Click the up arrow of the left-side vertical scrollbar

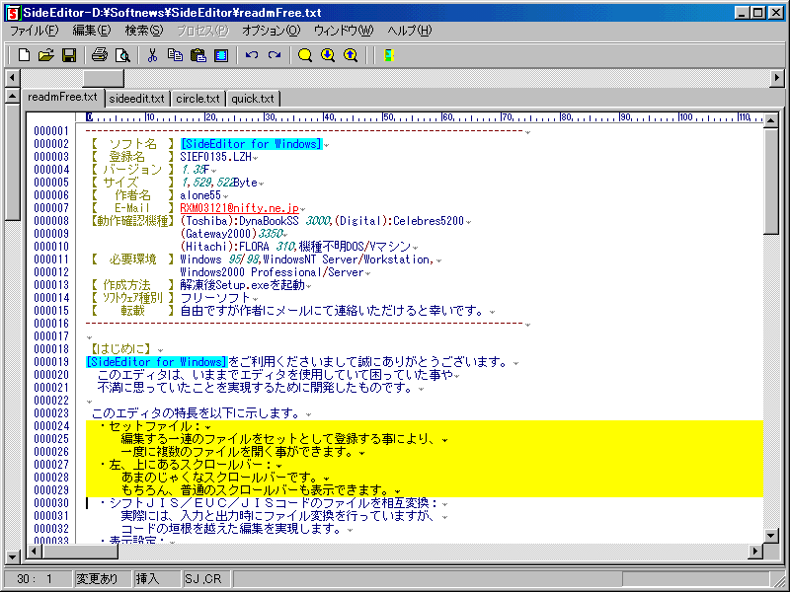click(12, 96)
